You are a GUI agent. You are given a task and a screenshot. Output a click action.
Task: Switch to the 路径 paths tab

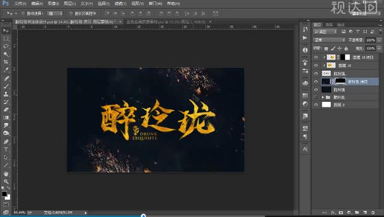click(x=341, y=25)
